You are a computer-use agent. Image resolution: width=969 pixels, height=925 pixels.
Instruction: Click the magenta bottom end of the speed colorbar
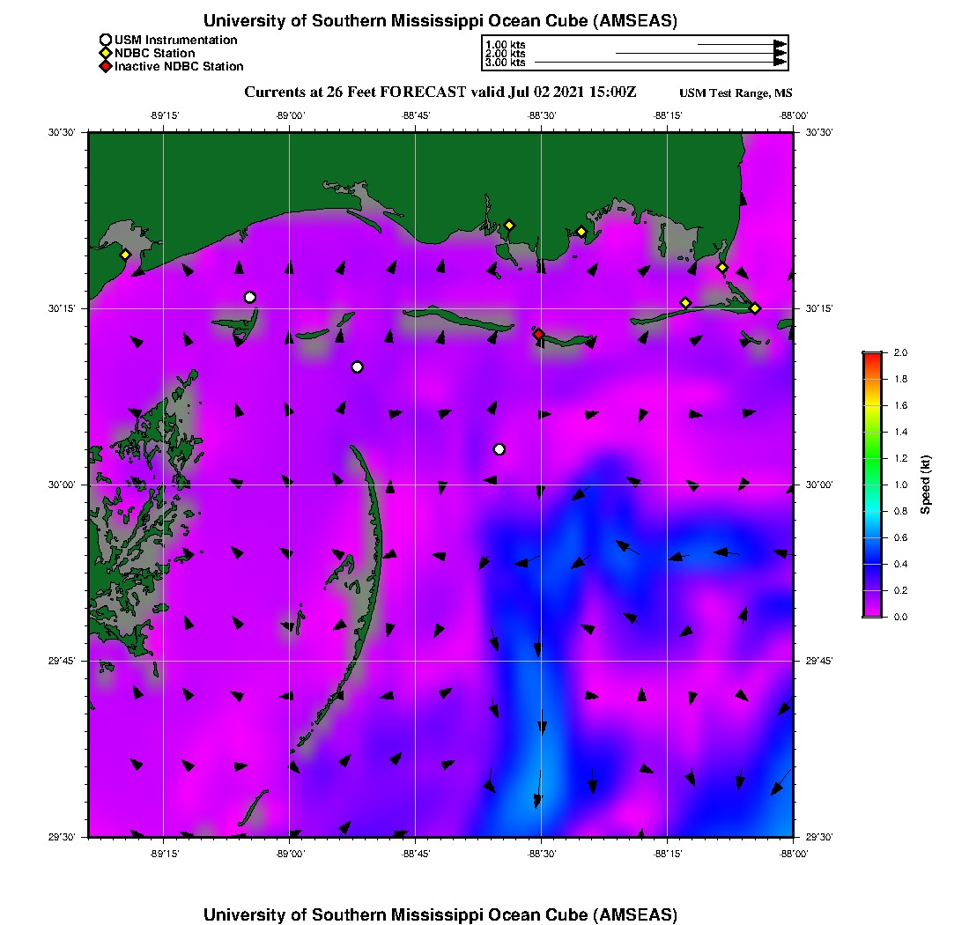tap(872, 612)
